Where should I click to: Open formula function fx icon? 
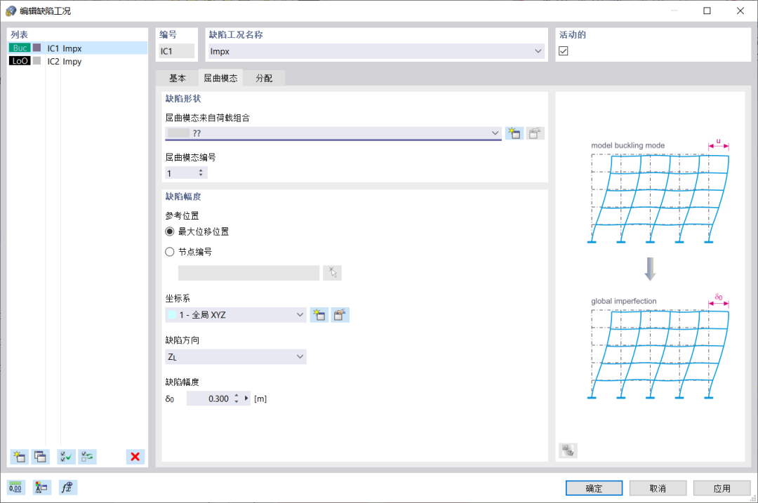(67, 488)
